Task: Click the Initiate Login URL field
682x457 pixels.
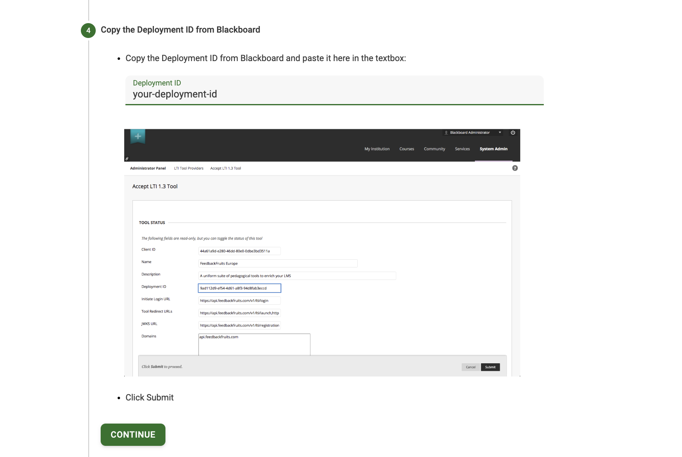Action: pos(239,301)
